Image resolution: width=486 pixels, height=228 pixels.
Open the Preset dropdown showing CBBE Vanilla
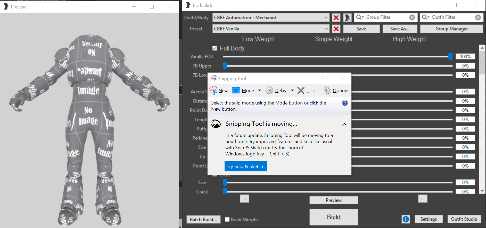(x=271, y=29)
